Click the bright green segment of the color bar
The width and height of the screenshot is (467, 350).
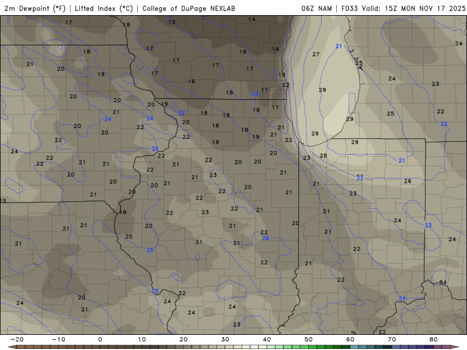point(312,347)
